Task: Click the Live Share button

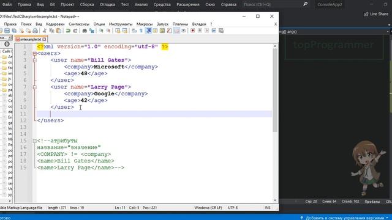Action: point(375,14)
